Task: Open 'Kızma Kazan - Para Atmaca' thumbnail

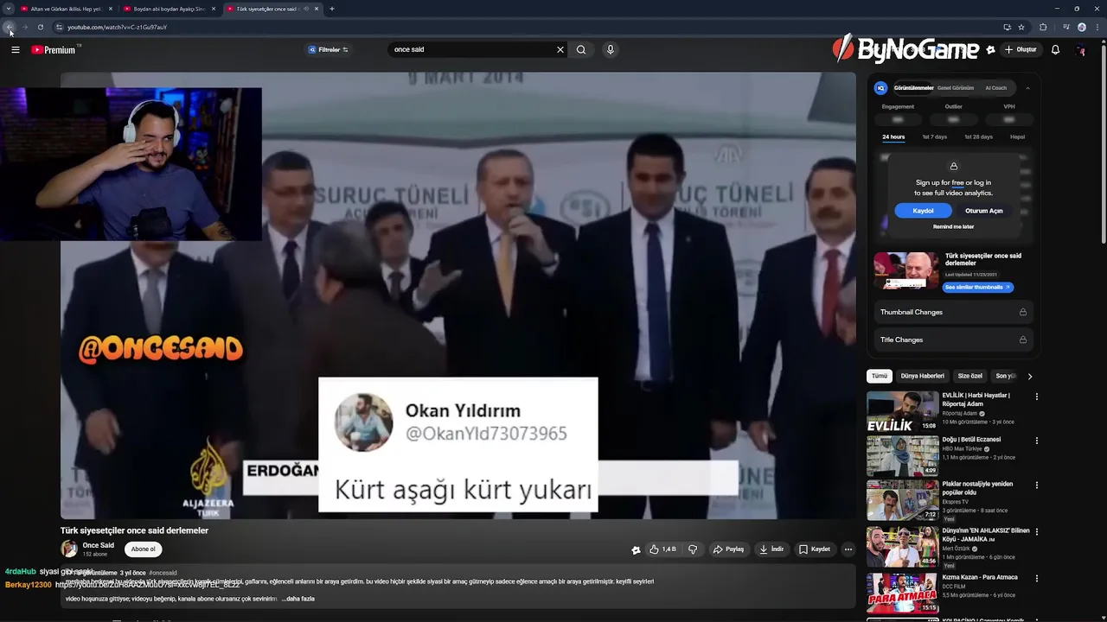Action: [902, 593]
